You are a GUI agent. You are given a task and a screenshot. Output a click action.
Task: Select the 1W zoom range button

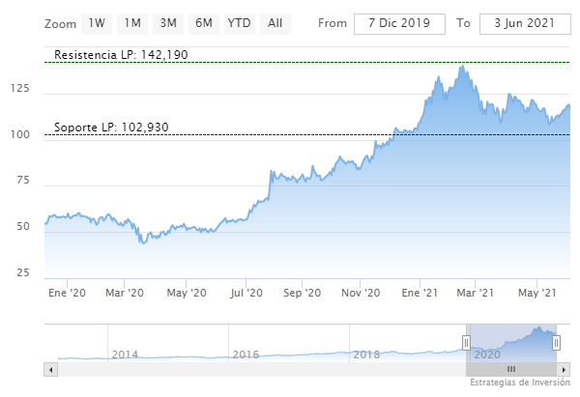click(97, 22)
